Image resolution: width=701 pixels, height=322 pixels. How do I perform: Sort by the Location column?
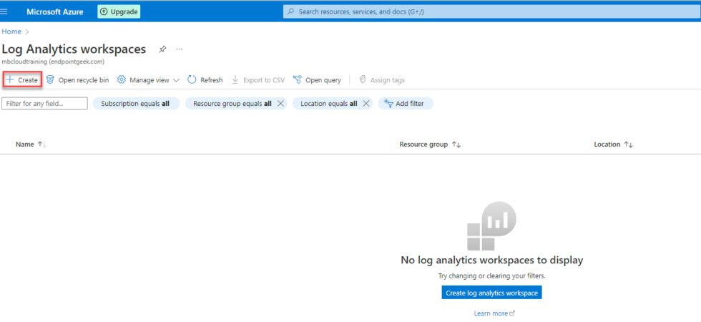pyautogui.click(x=614, y=145)
